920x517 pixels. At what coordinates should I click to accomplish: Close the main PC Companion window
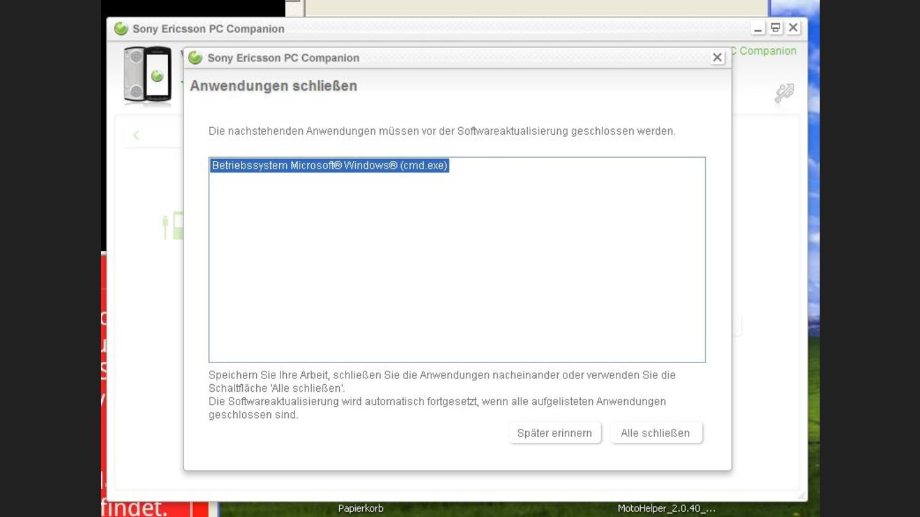793,28
